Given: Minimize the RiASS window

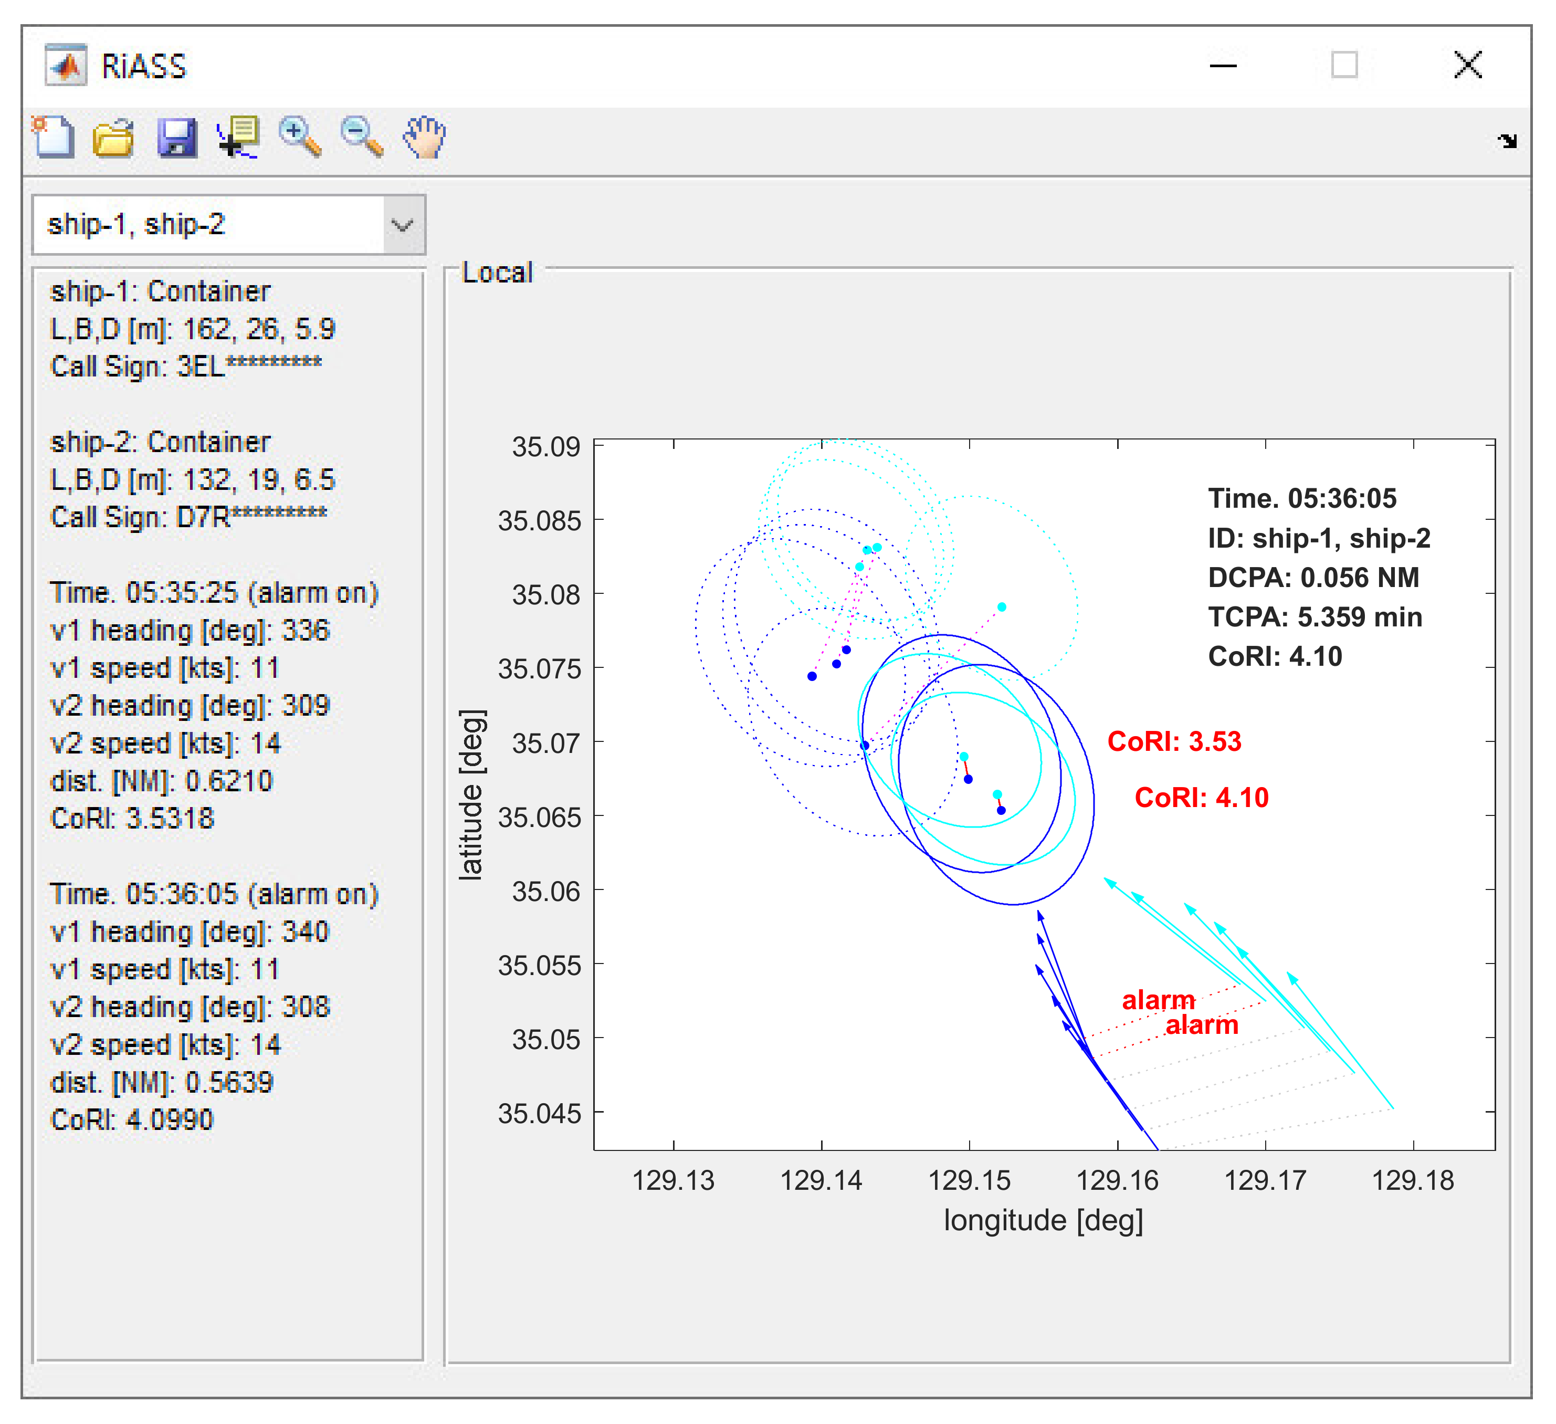Looking at the screenshot, I should pos(1223,66).
